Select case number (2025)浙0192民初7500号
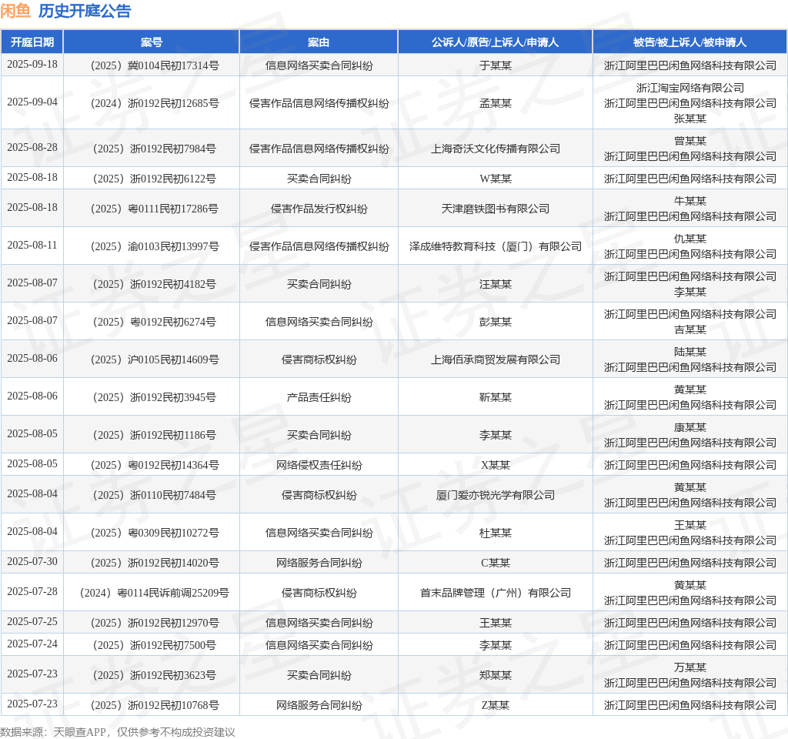The width and height of the screenshot is (788, 739). point(155,645)
